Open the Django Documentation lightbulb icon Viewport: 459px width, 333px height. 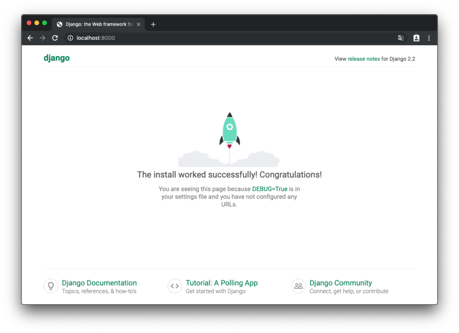51,286
